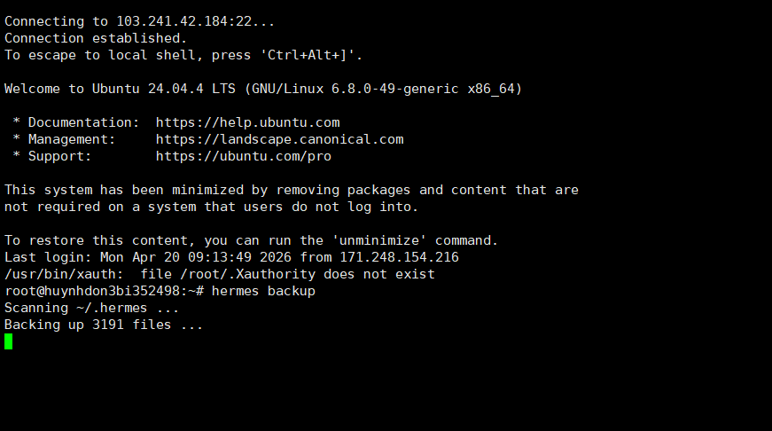Click the landscape.canonical.com management URL
Screen dimensions: 772x431
[279, 139]
